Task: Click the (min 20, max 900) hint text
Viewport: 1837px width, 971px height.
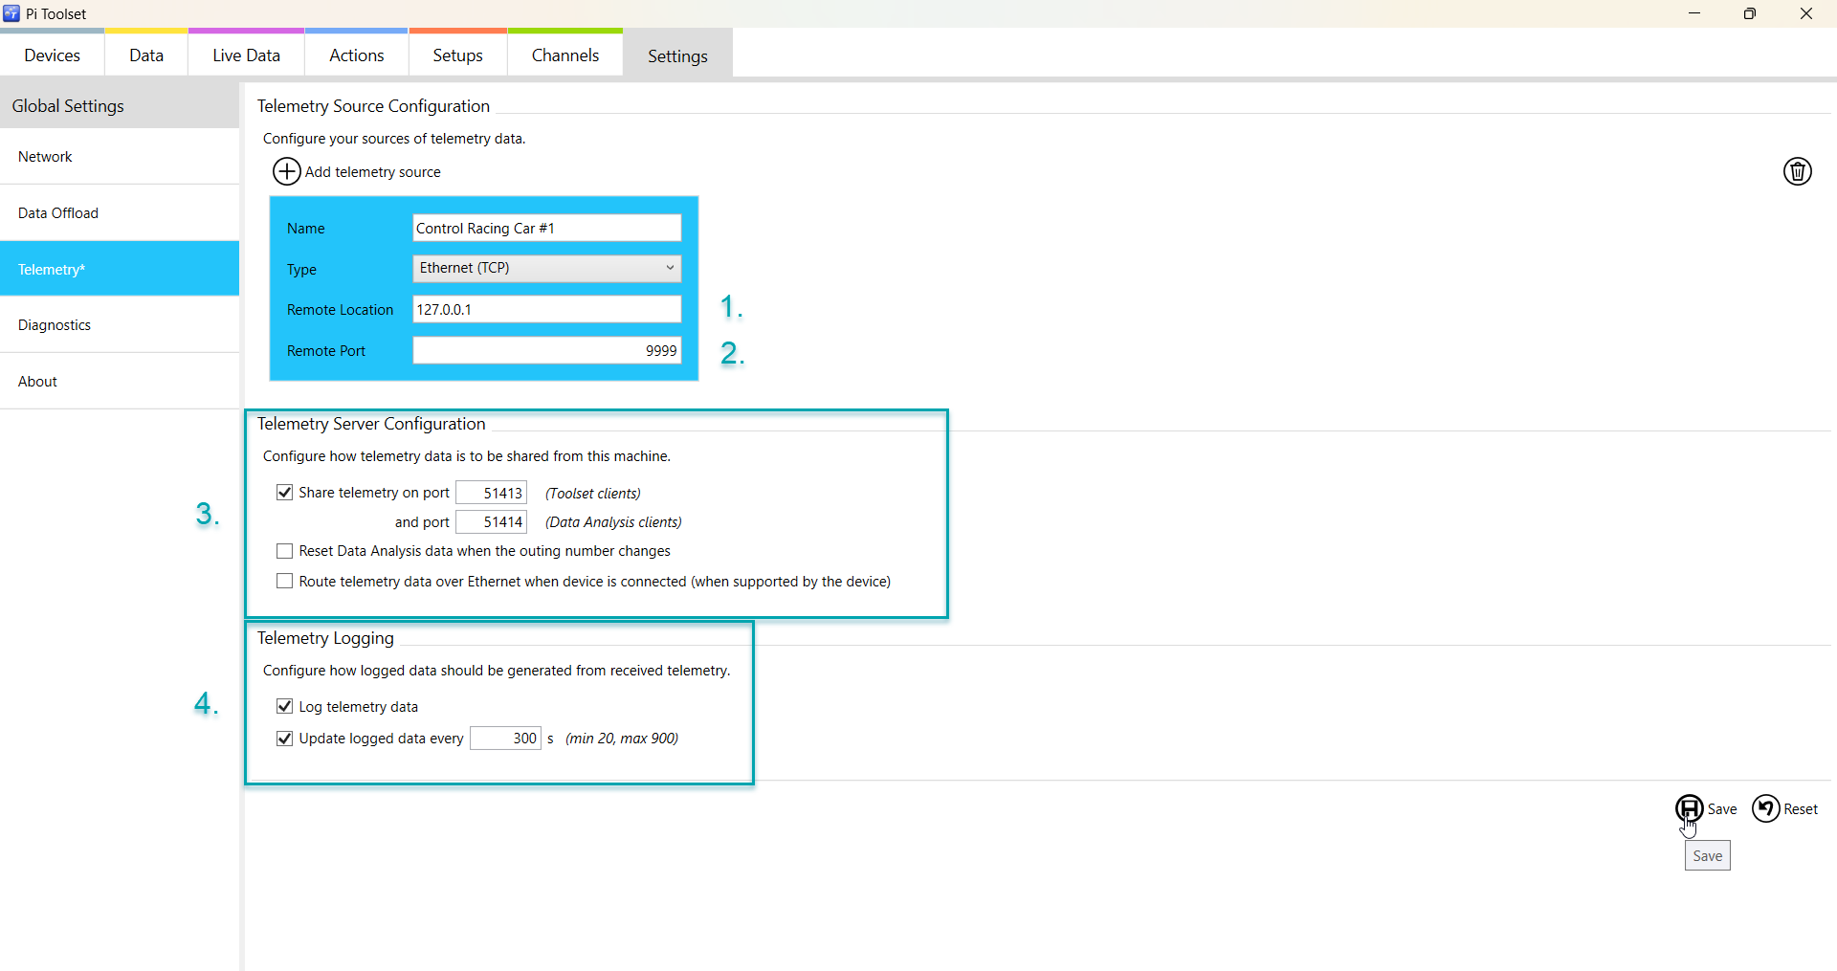Action: (x=622, y=739)
